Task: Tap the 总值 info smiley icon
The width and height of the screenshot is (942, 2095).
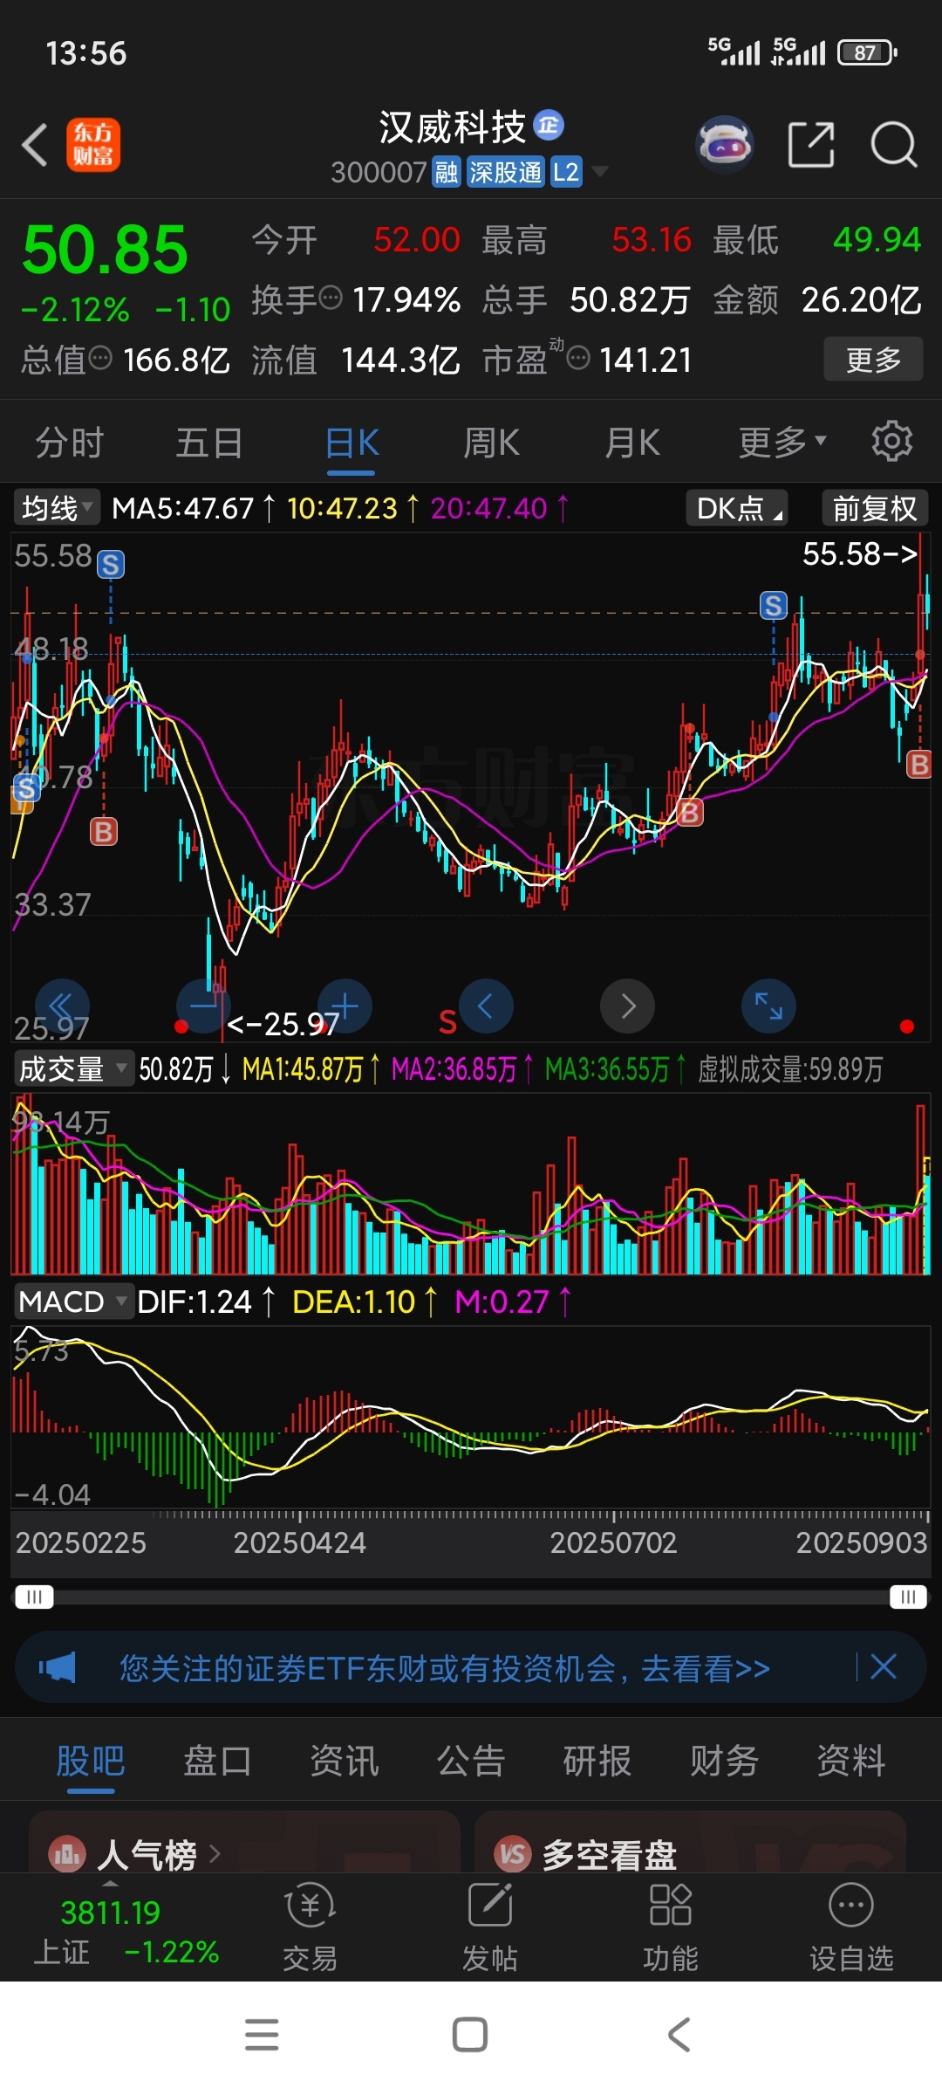Action: tap(101, 358)
